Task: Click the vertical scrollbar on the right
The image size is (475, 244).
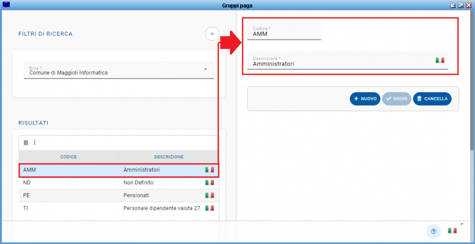Action: point(472,80)
